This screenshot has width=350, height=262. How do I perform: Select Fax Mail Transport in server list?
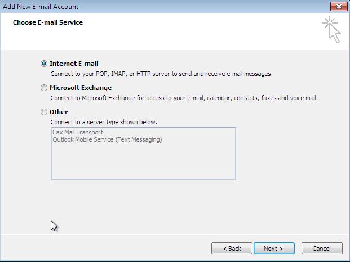click(78, 132)
